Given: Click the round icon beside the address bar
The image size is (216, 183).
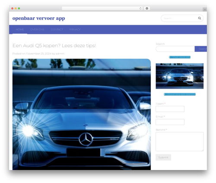Looking at the screenshot, I should 147,8.
